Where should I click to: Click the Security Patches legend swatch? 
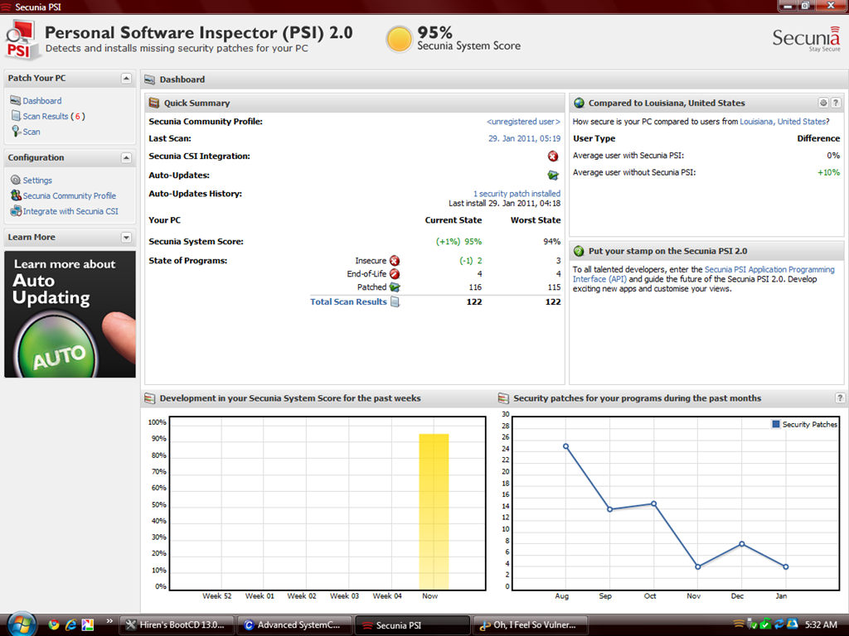coord(776,425)
